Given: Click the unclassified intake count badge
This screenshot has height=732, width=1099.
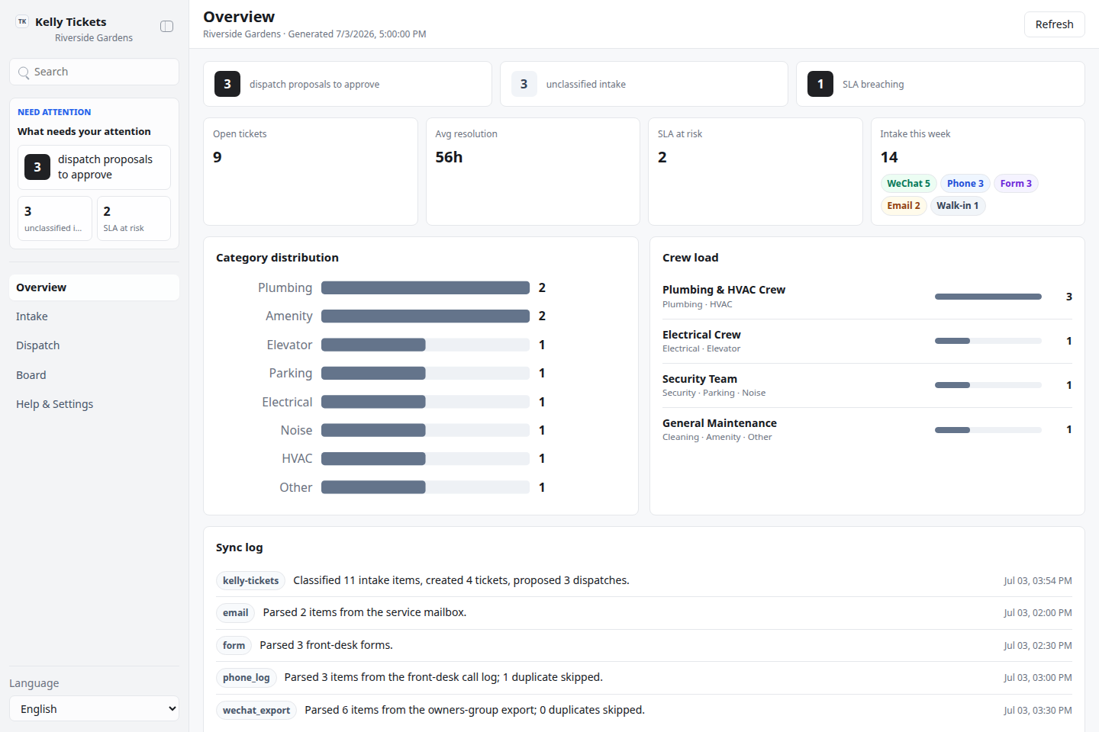Looking at the screenshot, I should coord(524,84).
